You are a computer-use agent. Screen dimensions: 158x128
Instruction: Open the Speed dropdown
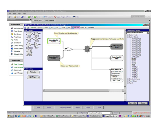click(x=83, y=28)
